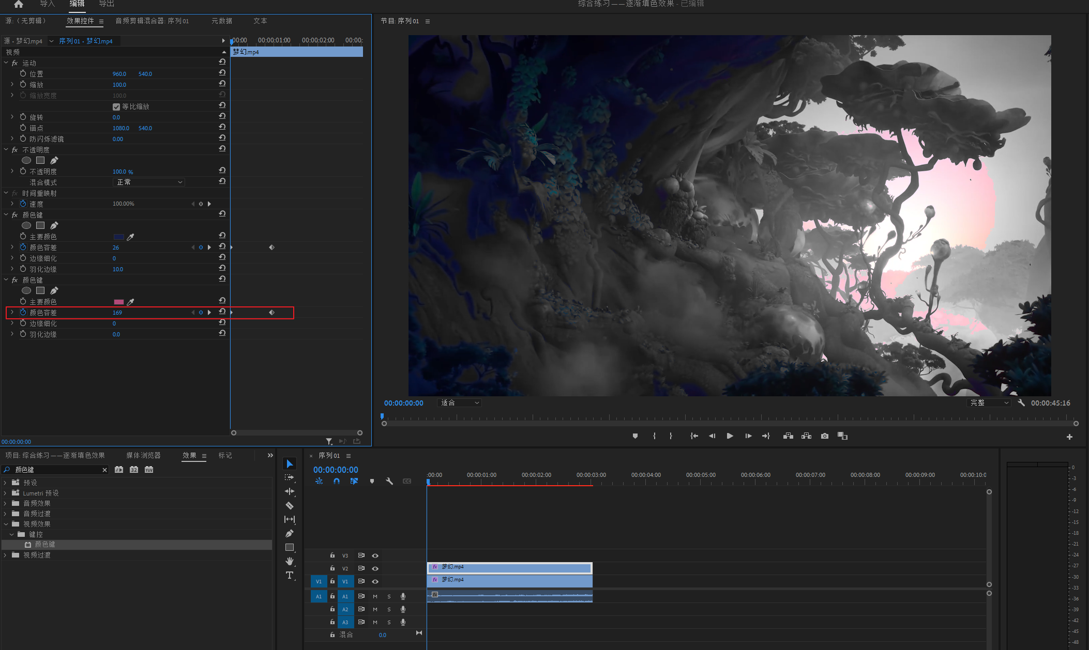Uncheck the 等比缩放 checkbox
The image size is (1089, 650).
tap(116, 106)
